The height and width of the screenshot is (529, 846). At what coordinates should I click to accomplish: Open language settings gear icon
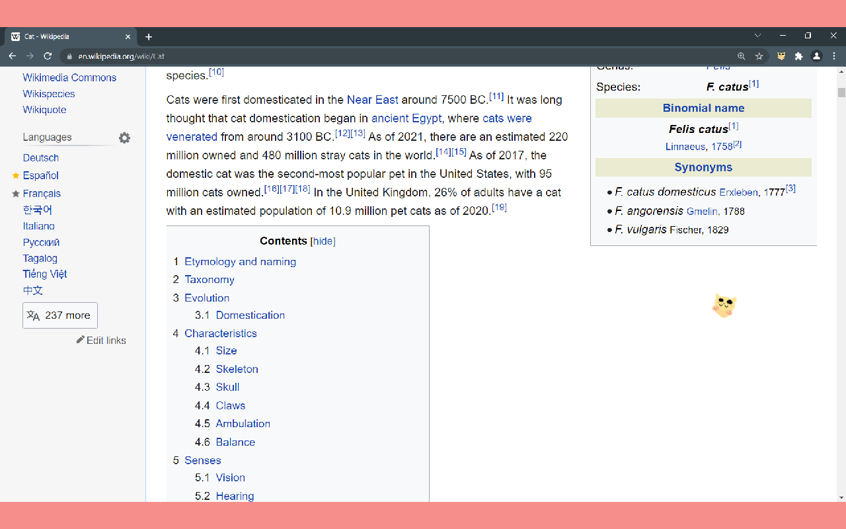tap(124, 138)
